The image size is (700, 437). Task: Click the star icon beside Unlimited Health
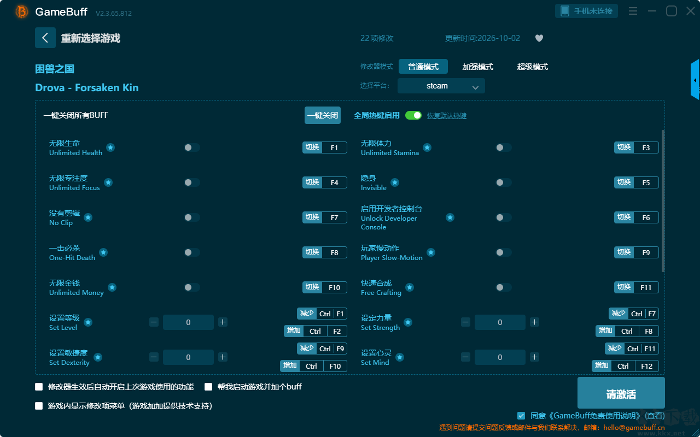click(110, 147)
